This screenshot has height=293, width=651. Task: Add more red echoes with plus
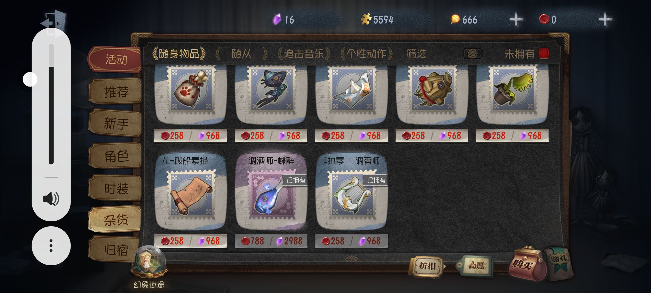tap(605, 20)
